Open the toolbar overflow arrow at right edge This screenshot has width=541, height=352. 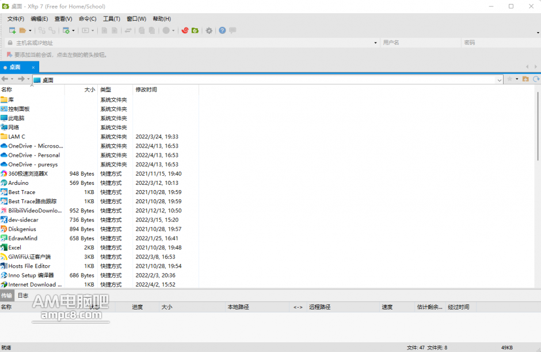[x=538, y=33]
